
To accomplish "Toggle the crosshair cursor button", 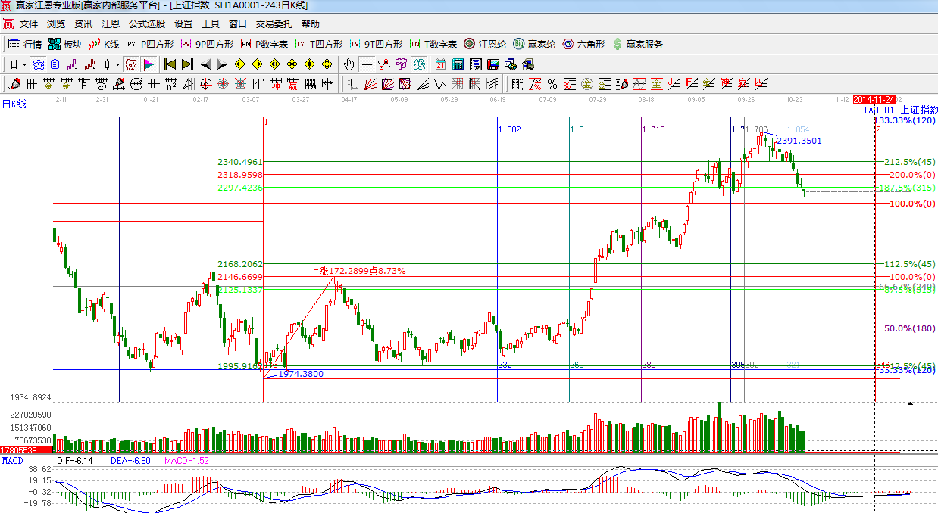I will coord(367,64).
